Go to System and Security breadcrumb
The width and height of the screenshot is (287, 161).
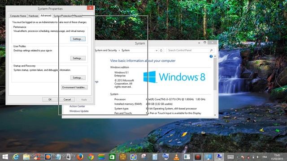point(106,50)
